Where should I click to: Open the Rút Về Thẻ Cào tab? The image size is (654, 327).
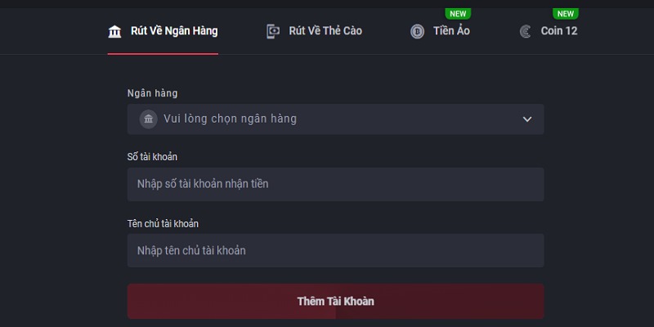[325, 31]
